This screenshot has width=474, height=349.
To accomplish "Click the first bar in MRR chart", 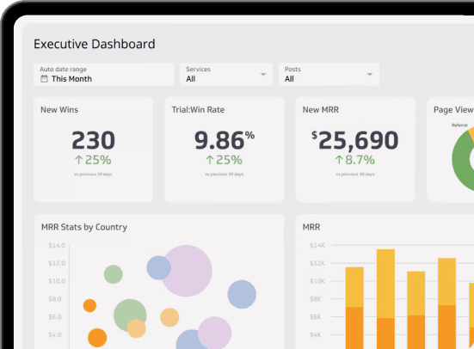I will pyautogui.click(x=354, y=308).
